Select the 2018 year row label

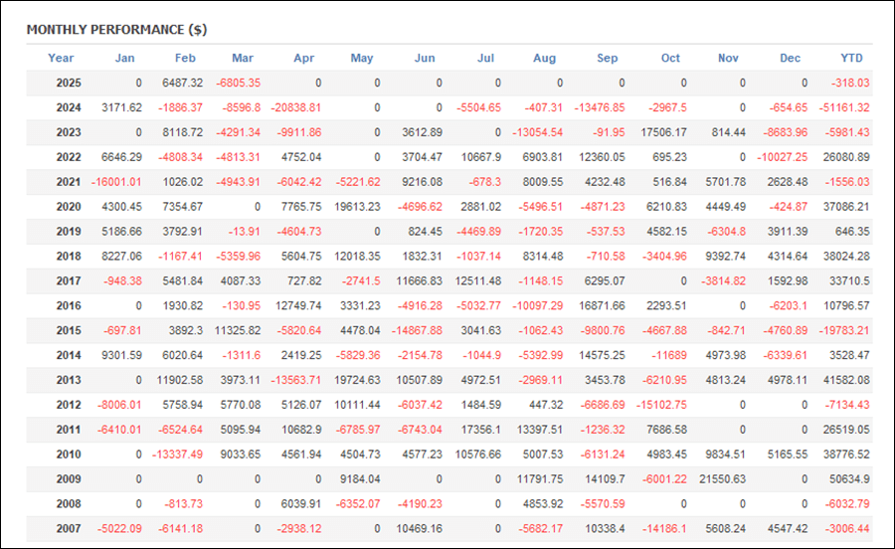69,257
